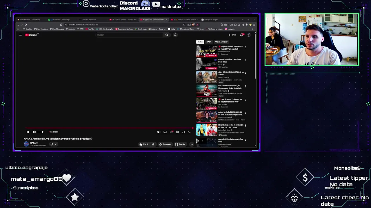Select the Victor J. Glover chip
Screen dimensions: 371x208
[x=221, y=42]
